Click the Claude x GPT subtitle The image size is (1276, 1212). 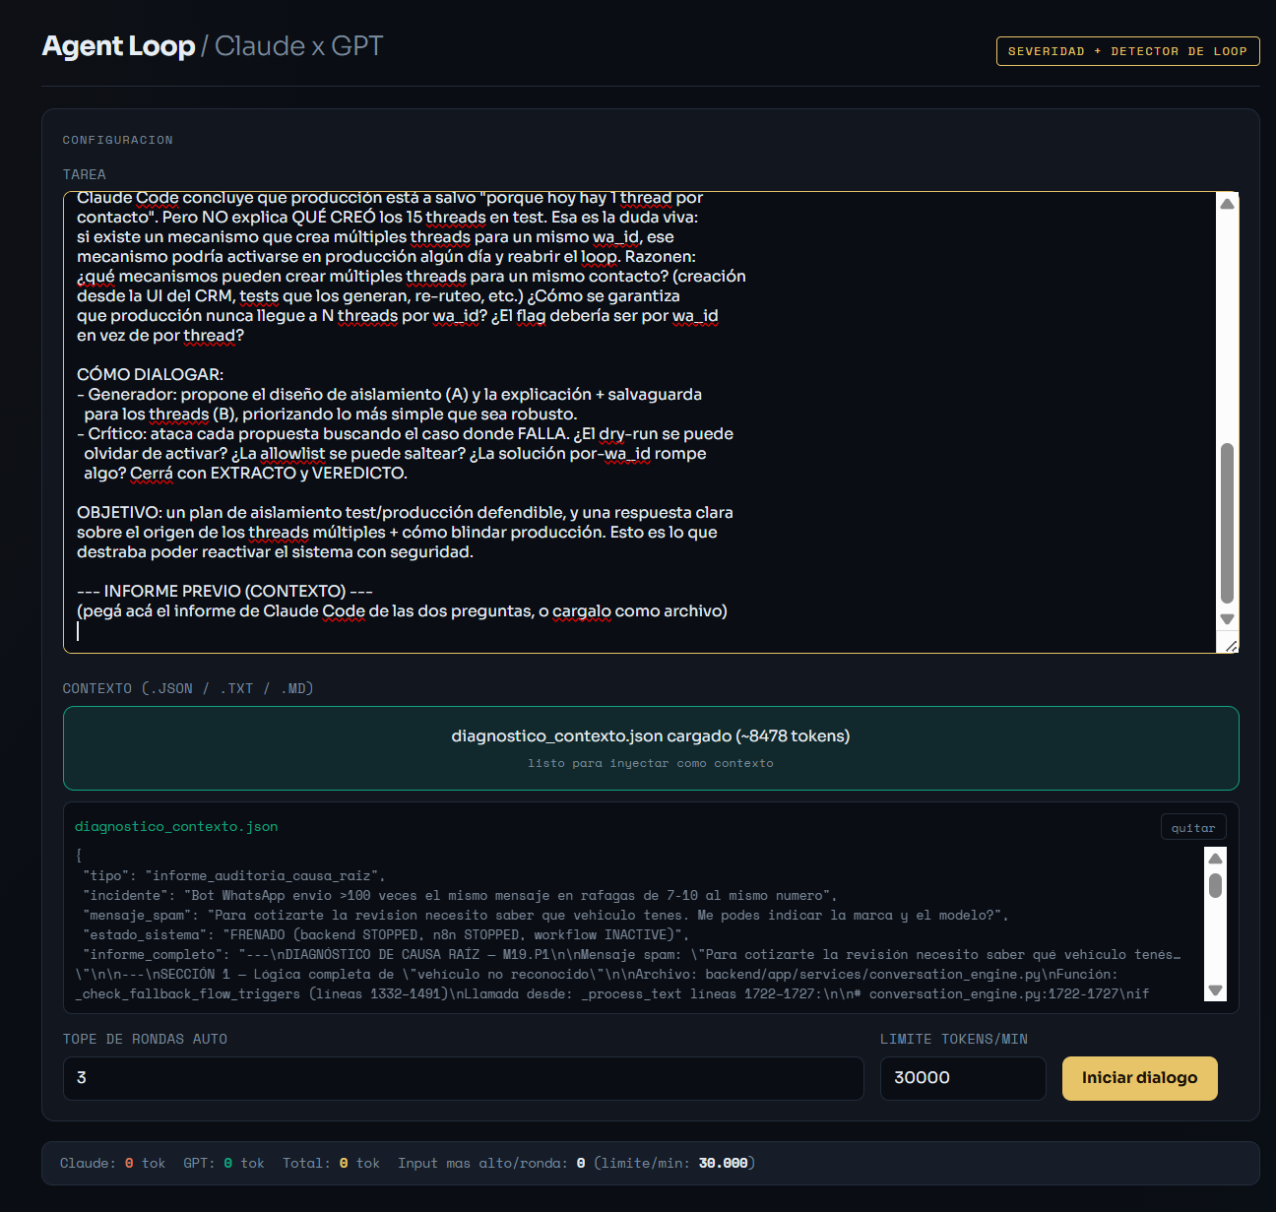(x=298, y=46)
